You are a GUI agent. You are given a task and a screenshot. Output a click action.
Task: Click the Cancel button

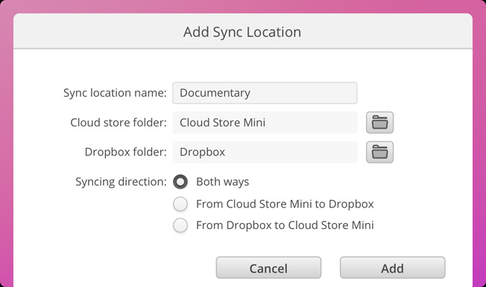pyautogui.click(x=268, y=268)
